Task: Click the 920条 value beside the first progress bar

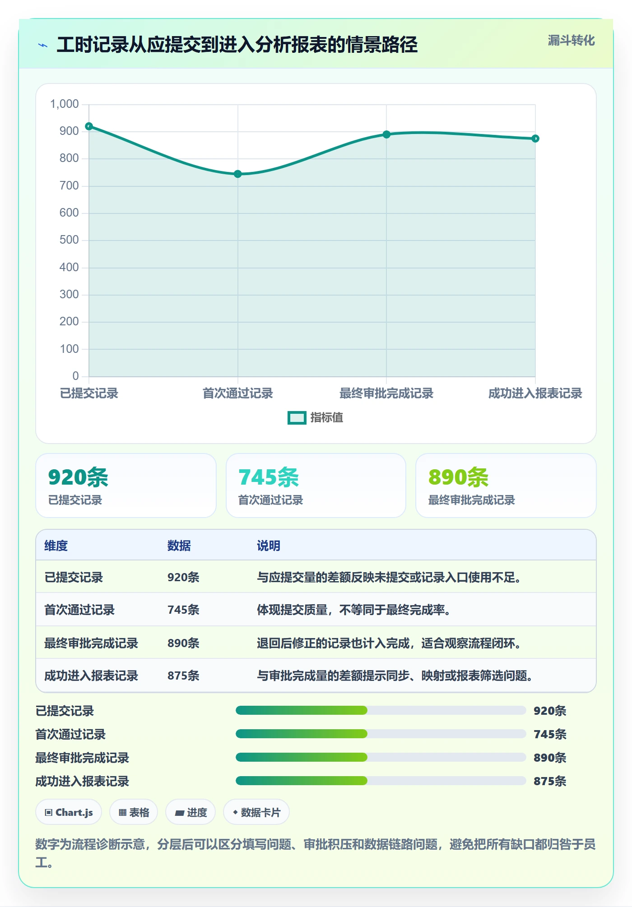Action: [550, 711]
